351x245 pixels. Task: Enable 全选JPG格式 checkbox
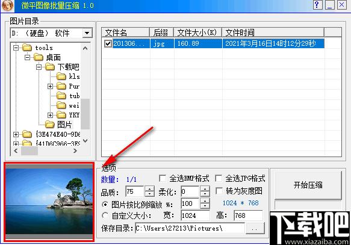pyautogui.click(x=219, y=178)
